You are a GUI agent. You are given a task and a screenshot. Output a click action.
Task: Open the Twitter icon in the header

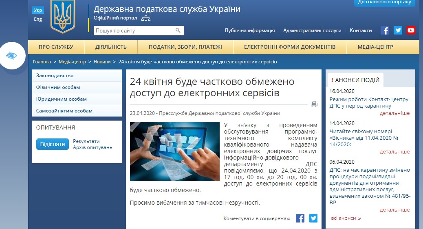pos(398,30)
